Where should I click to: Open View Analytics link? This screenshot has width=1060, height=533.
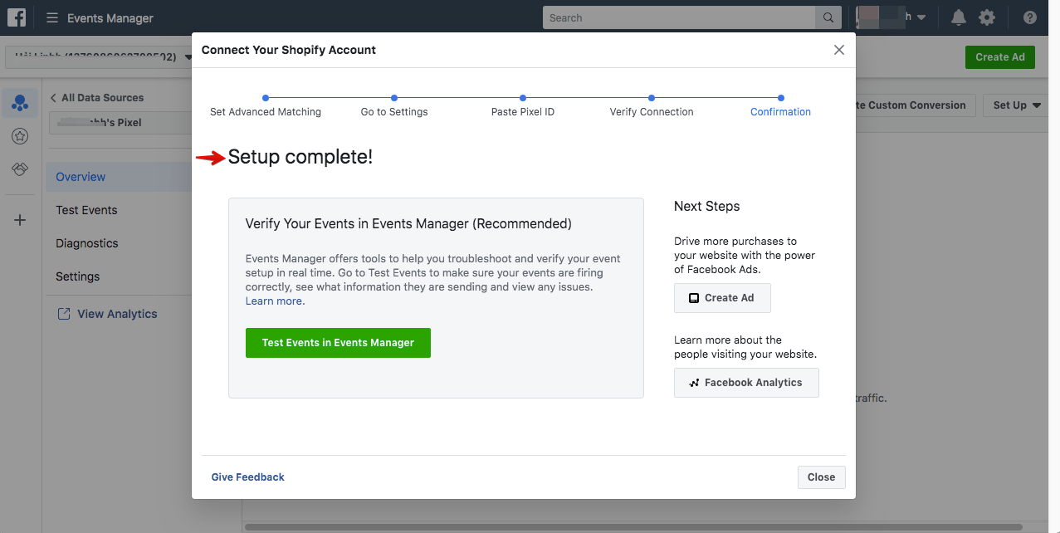point(117,314)
